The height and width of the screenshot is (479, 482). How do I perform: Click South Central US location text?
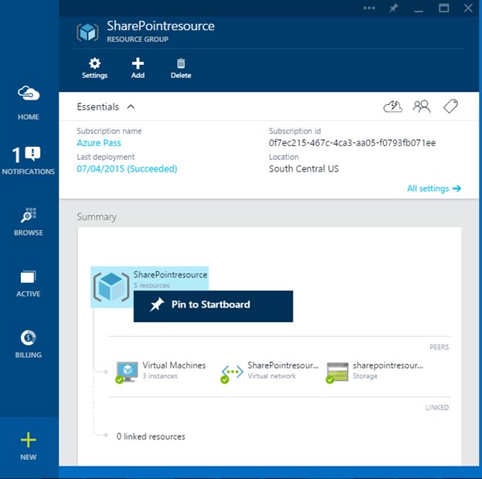(304, 168)
